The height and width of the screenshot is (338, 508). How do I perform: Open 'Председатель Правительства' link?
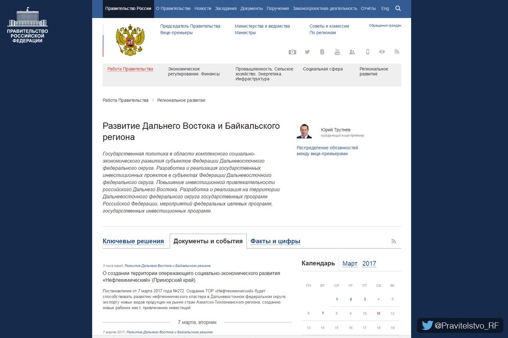[x=190, y=26]
